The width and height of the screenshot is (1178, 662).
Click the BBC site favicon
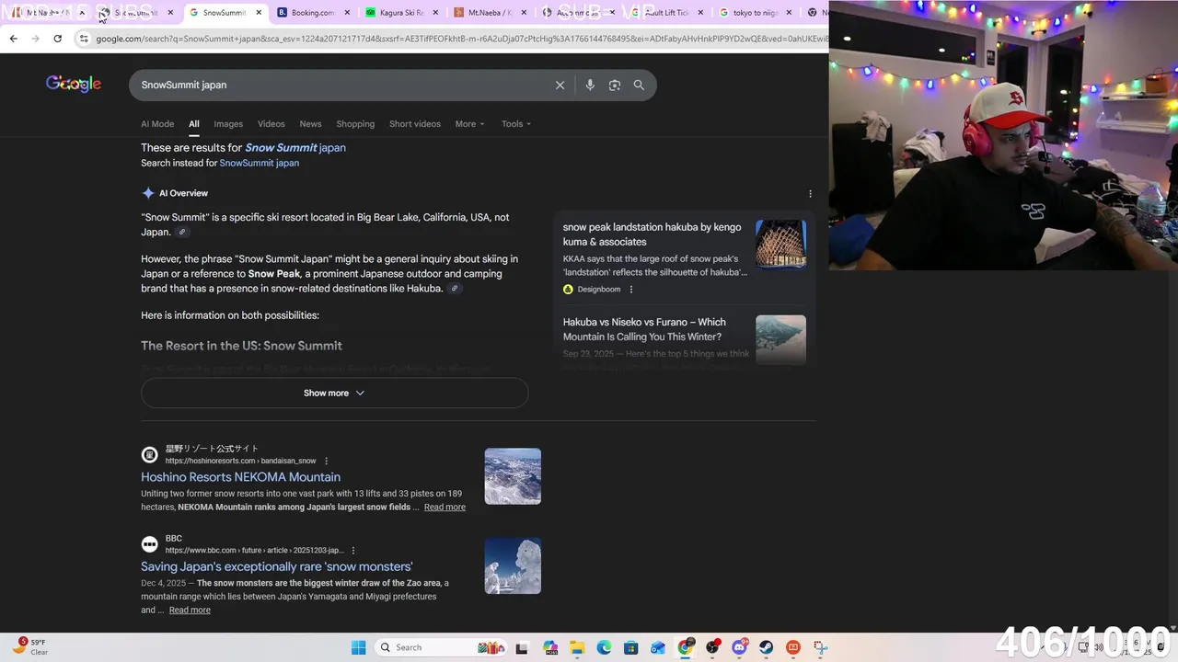click(149, 544)
